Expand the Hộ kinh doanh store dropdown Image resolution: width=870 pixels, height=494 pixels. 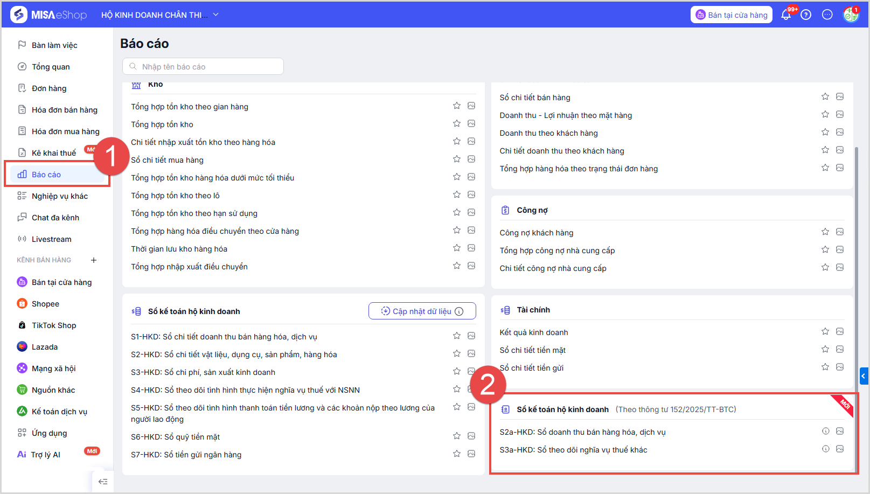[x=216, y=15]
